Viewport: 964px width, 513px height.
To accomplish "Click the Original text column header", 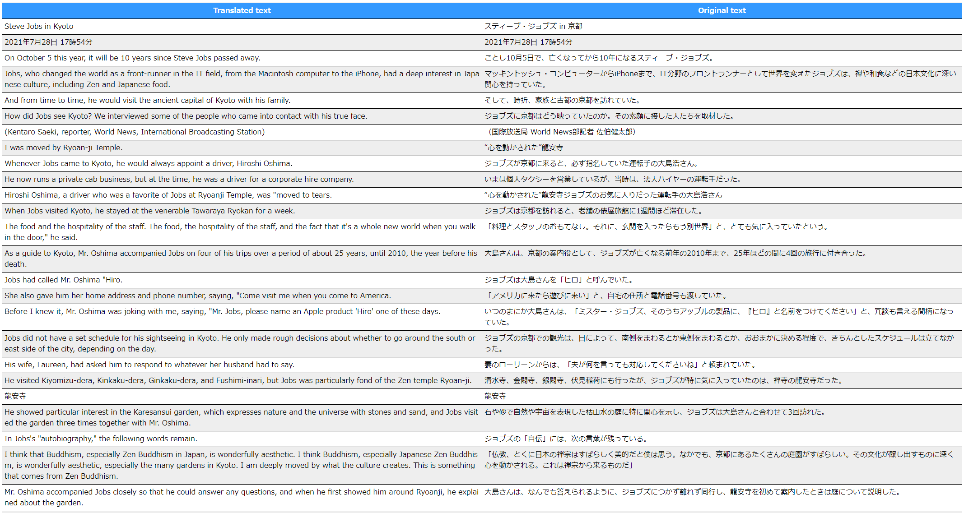I will pyautogui.click(x=722, y=10).
